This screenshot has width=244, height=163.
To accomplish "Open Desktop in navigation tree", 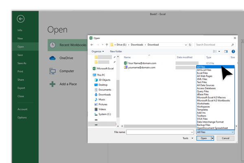I will click(x=101, y=85).
